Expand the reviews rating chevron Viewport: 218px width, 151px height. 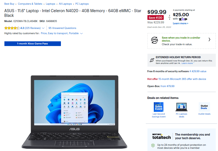43,28
